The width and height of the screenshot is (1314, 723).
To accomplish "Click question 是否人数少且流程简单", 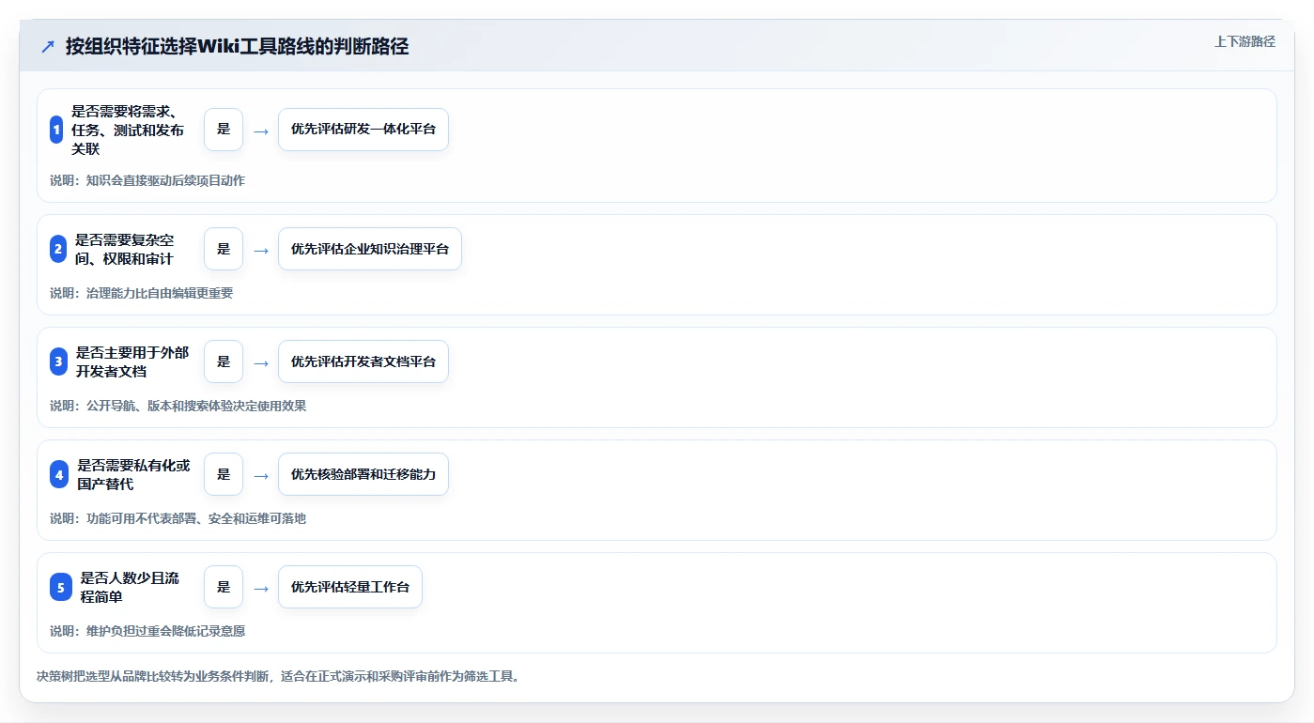I will 130,587.
